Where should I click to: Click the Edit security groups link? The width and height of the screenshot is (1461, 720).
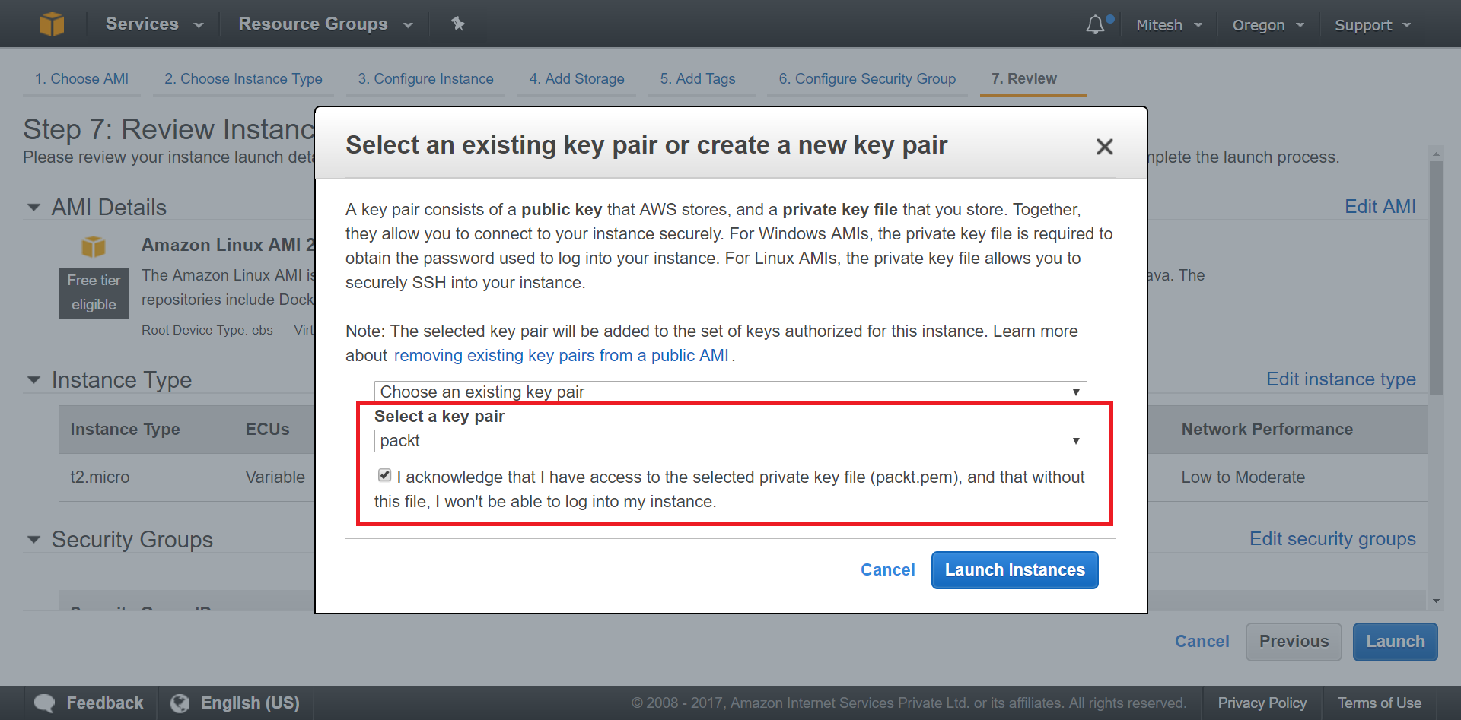point(1332,539)
